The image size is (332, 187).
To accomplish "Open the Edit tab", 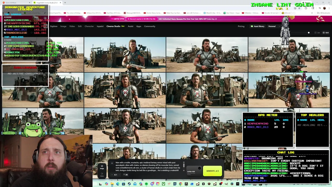I will [x=80, y=26].
